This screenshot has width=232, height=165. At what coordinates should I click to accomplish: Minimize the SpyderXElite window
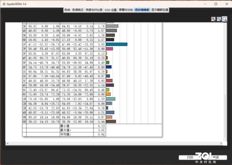[x=205, y=4]
